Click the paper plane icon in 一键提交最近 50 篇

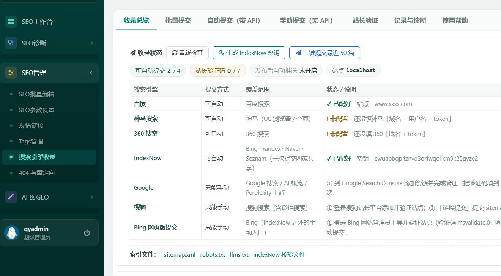click(x=298, y=53)
